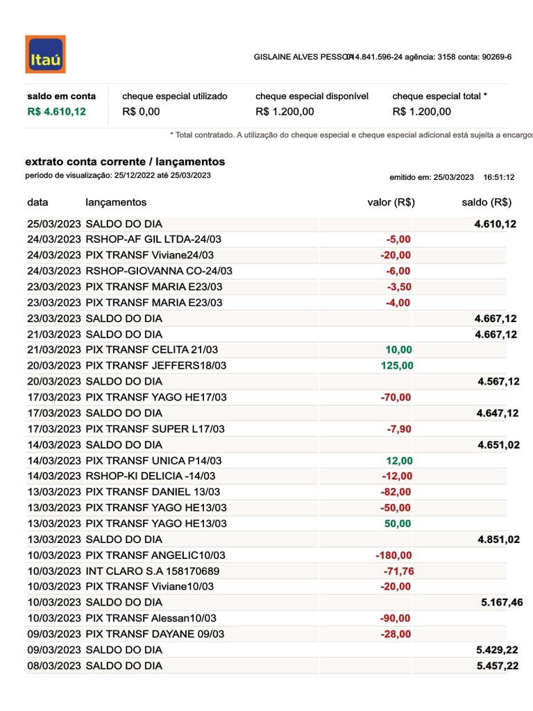Select the PIX TRANSF CELITA 21/03 entry

[x=153, y=349]
